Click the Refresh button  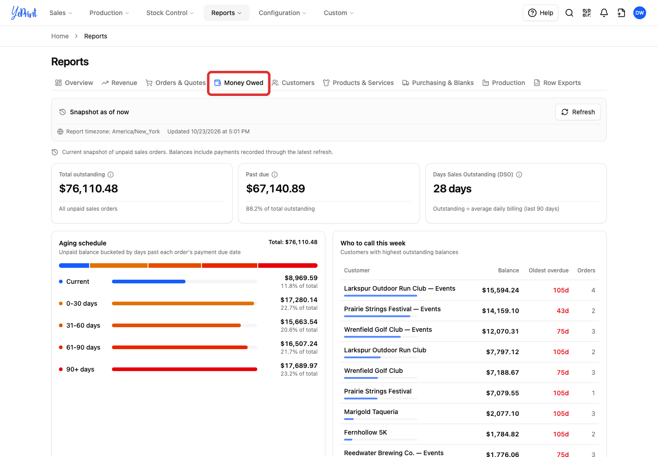coord(578,112)
